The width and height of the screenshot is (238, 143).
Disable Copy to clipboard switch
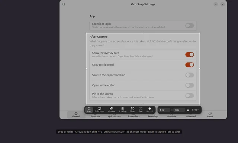point(190,65)
